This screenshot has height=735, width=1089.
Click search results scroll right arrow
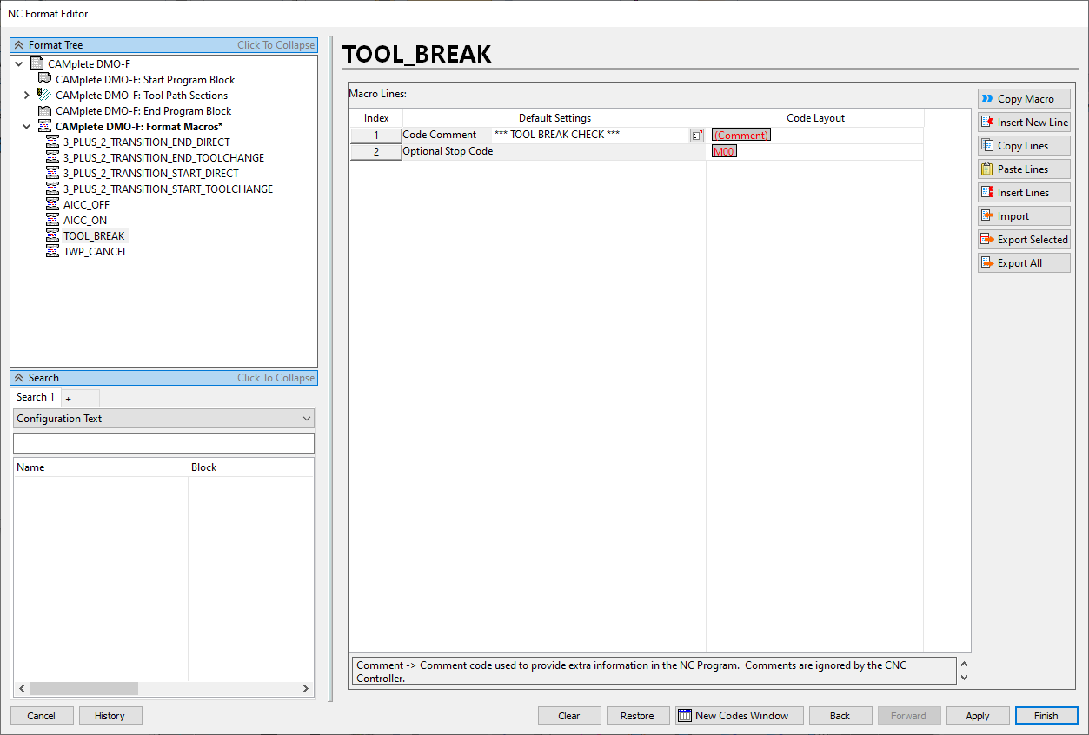tap(306, 688)
